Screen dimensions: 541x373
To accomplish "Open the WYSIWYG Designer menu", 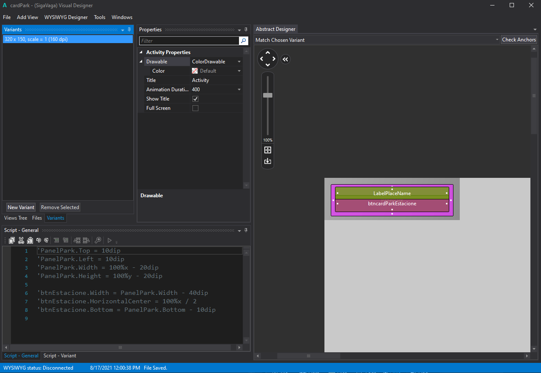I will (x=66, y=17).
